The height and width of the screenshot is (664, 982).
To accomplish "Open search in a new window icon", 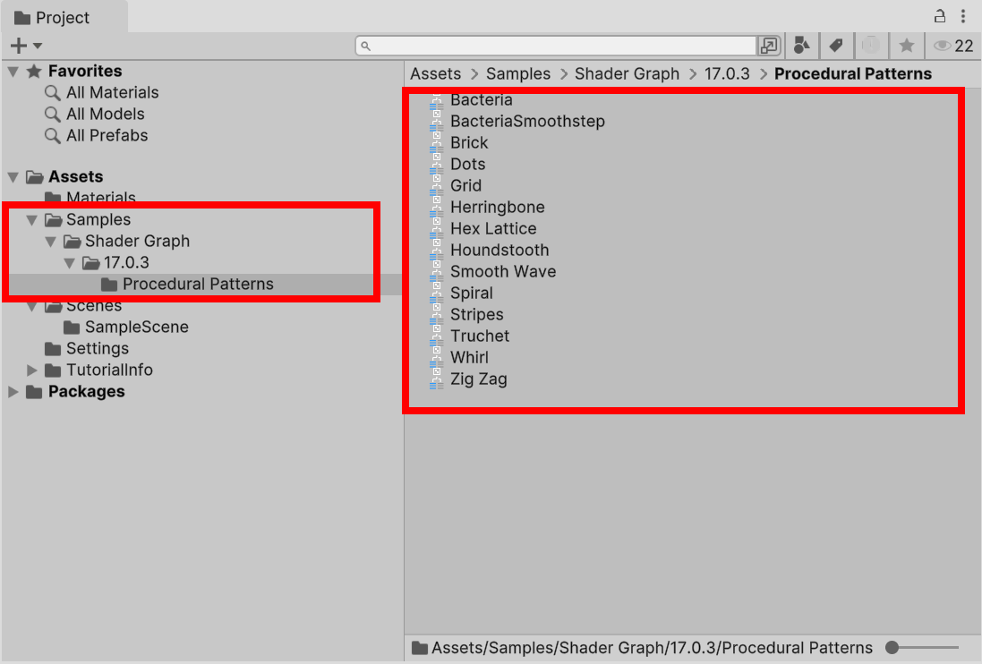I will coord(768,46).
